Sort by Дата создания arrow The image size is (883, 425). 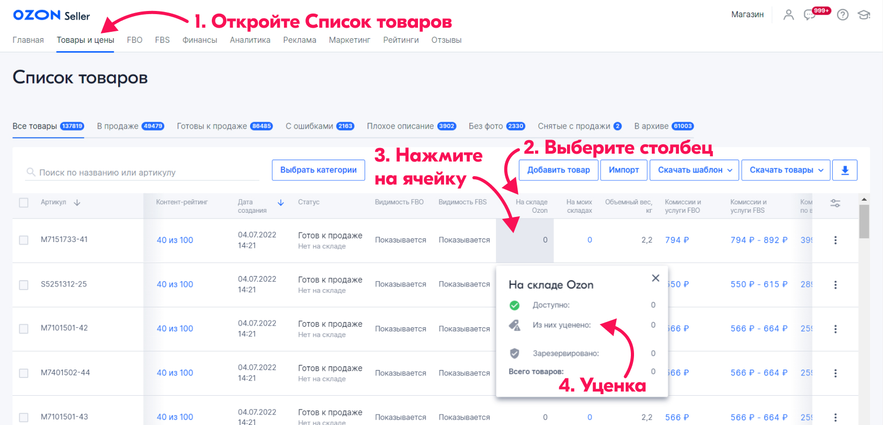point(281,203)
